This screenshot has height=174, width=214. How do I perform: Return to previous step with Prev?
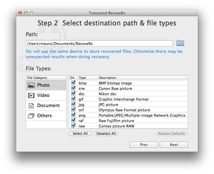click(x=144, y=145)
